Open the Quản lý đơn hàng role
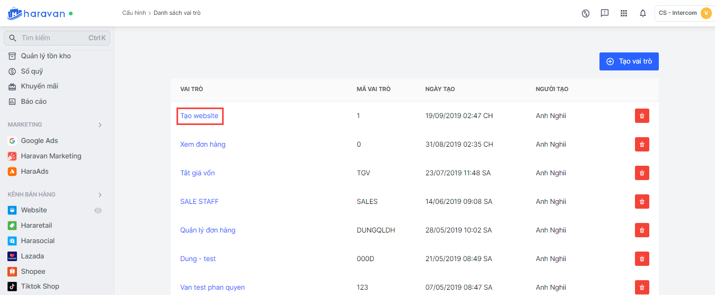 [208, 230]
